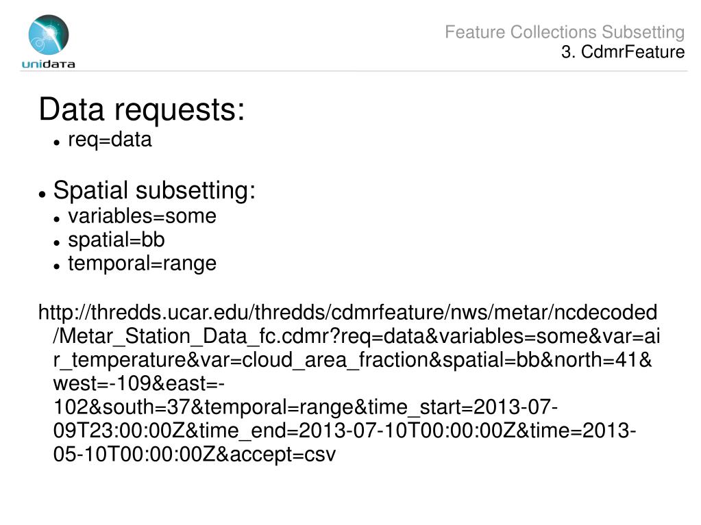Image resolution: width=701 pixels, height=525 pixels.
Task: Click the final URL line 'accept=csv'
Action: (x=195, y=454)
